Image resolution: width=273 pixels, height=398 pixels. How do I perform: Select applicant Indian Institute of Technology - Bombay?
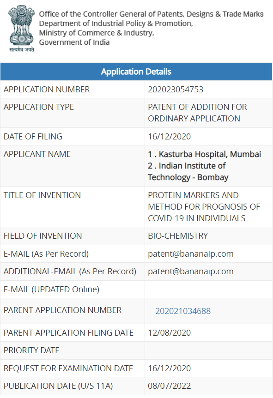pos(188,171)
